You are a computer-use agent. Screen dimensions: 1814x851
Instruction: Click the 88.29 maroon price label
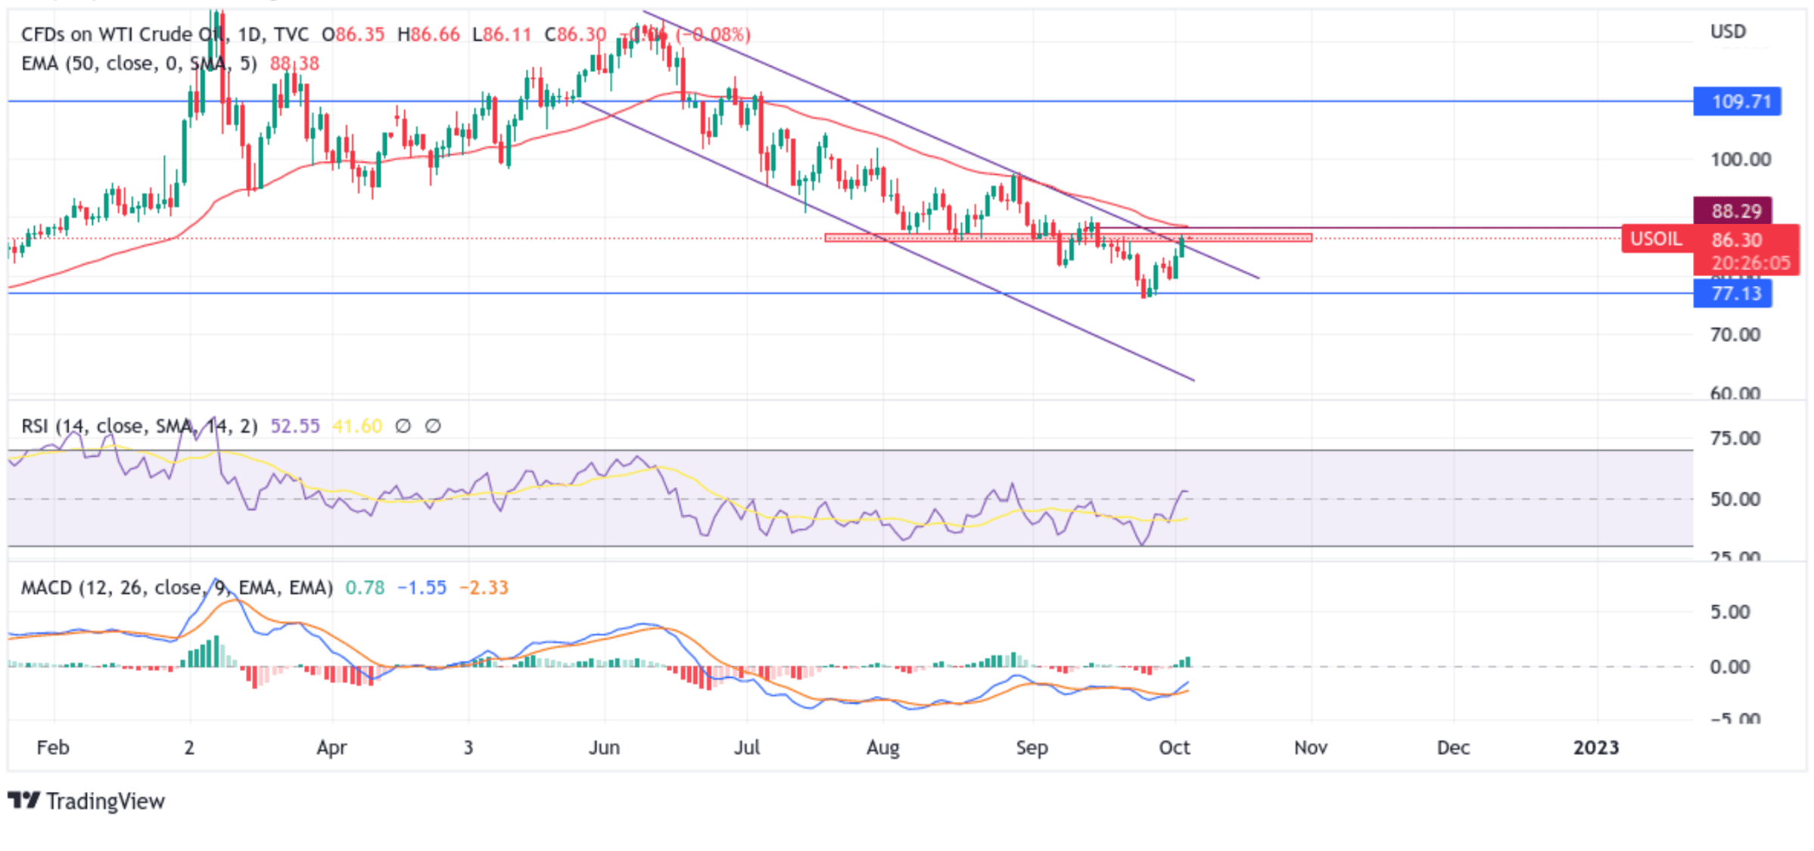pos(1732,211)
